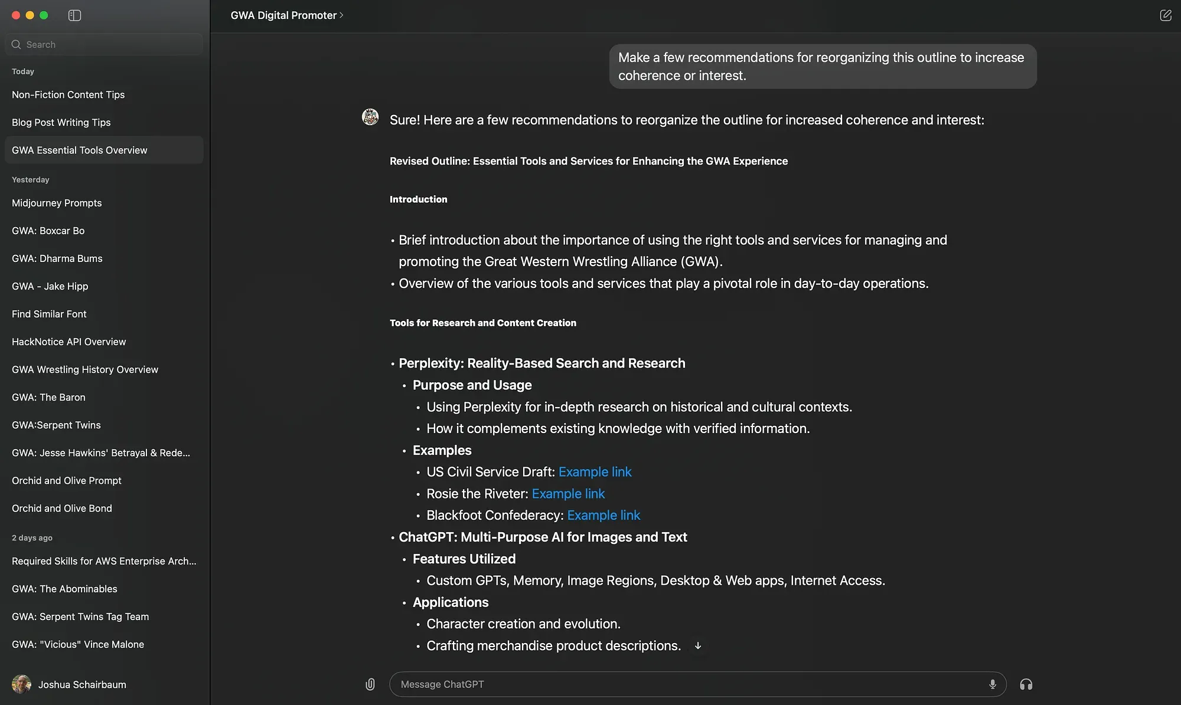The height and width of the screenshot is (705, 1181).
Task: Open GWA: Serpent Twins Tag Team chat
Action: point(104,617)
